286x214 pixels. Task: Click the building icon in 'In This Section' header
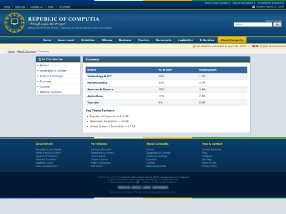pos(40,59)
